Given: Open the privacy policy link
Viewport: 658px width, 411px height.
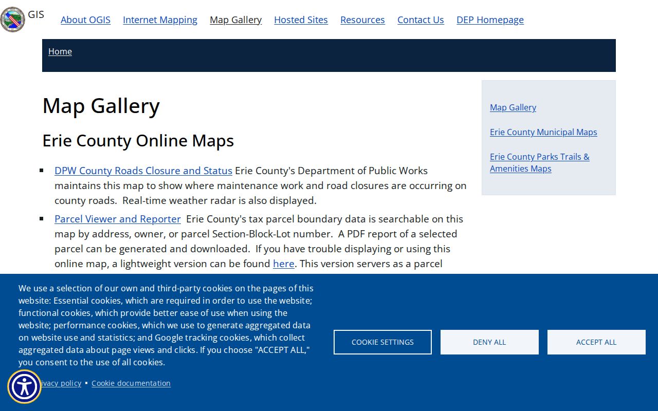Looking at the screenshot, I should pos(61,383).
